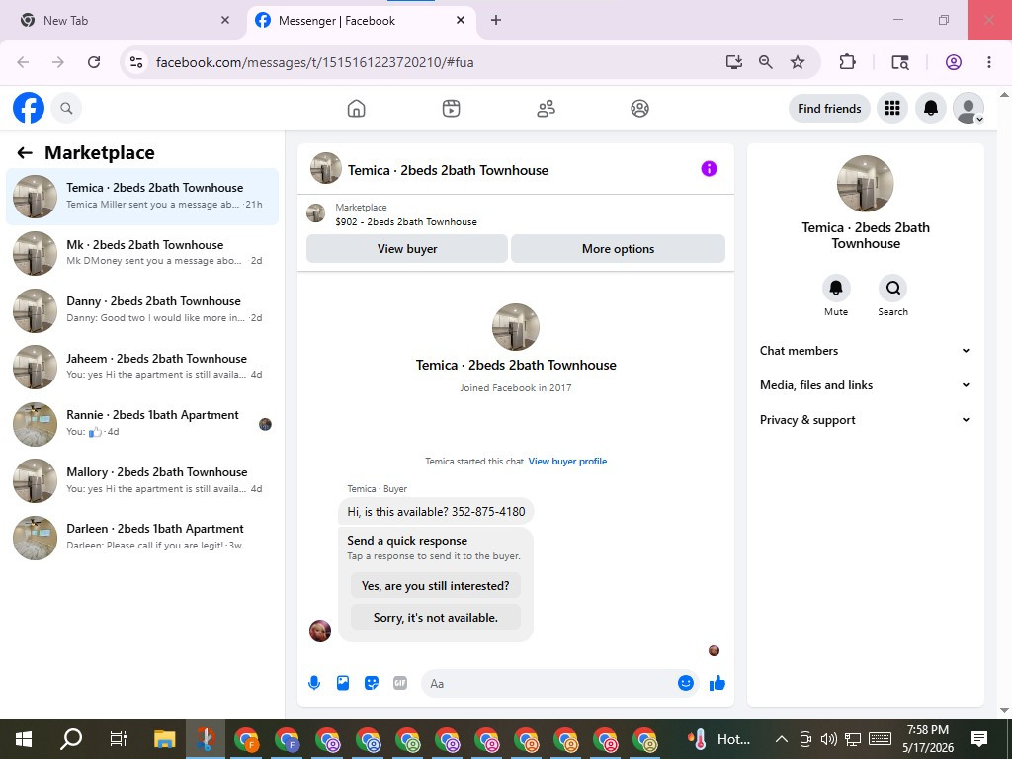The width and height of the screenshot is (1012, 759).
Task: Open Windows Start menu
Action: [x=24, y=739]
